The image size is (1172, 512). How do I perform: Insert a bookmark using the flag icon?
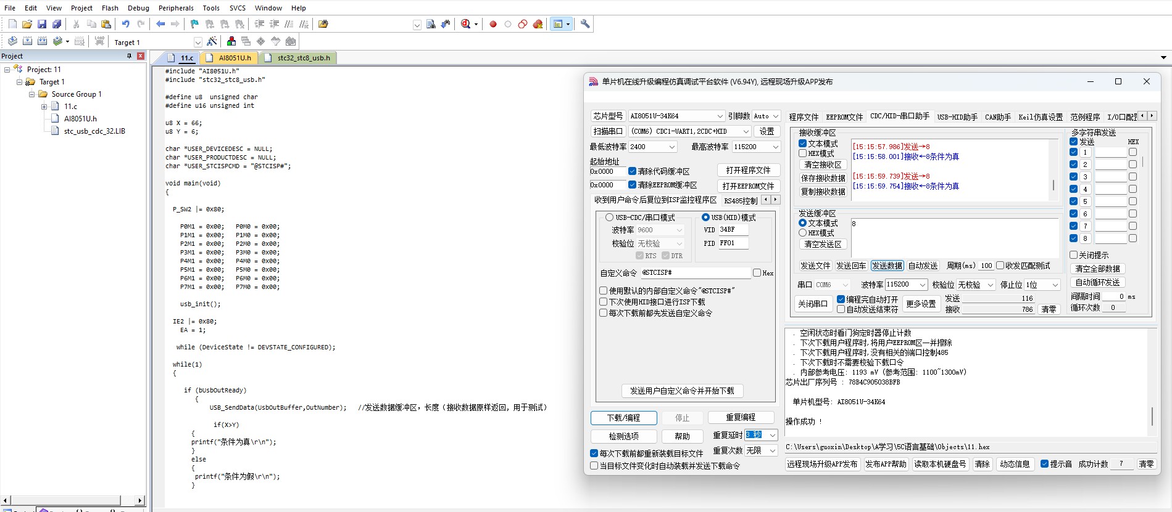coord(195,24)
